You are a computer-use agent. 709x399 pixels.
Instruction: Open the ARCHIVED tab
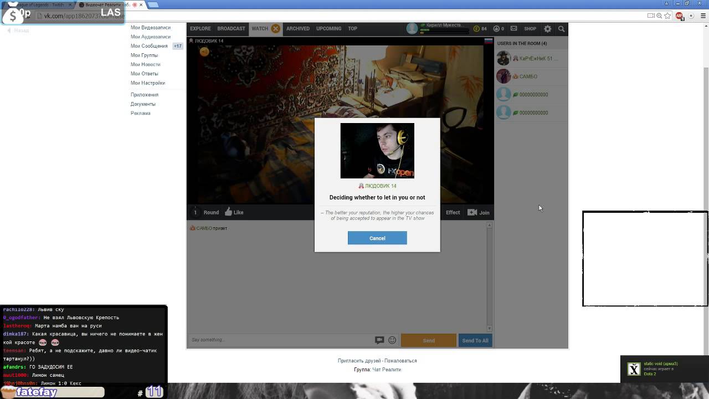coord(298,29)
